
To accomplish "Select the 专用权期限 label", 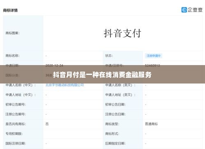I will click(14, 134).
